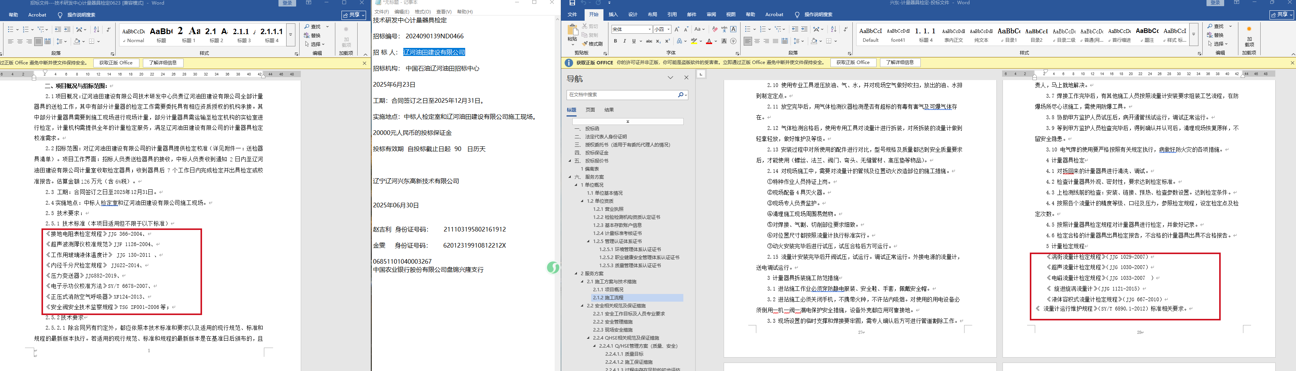
Task: Toggle underline in 投标文件 Word
Action: (634, 41)
